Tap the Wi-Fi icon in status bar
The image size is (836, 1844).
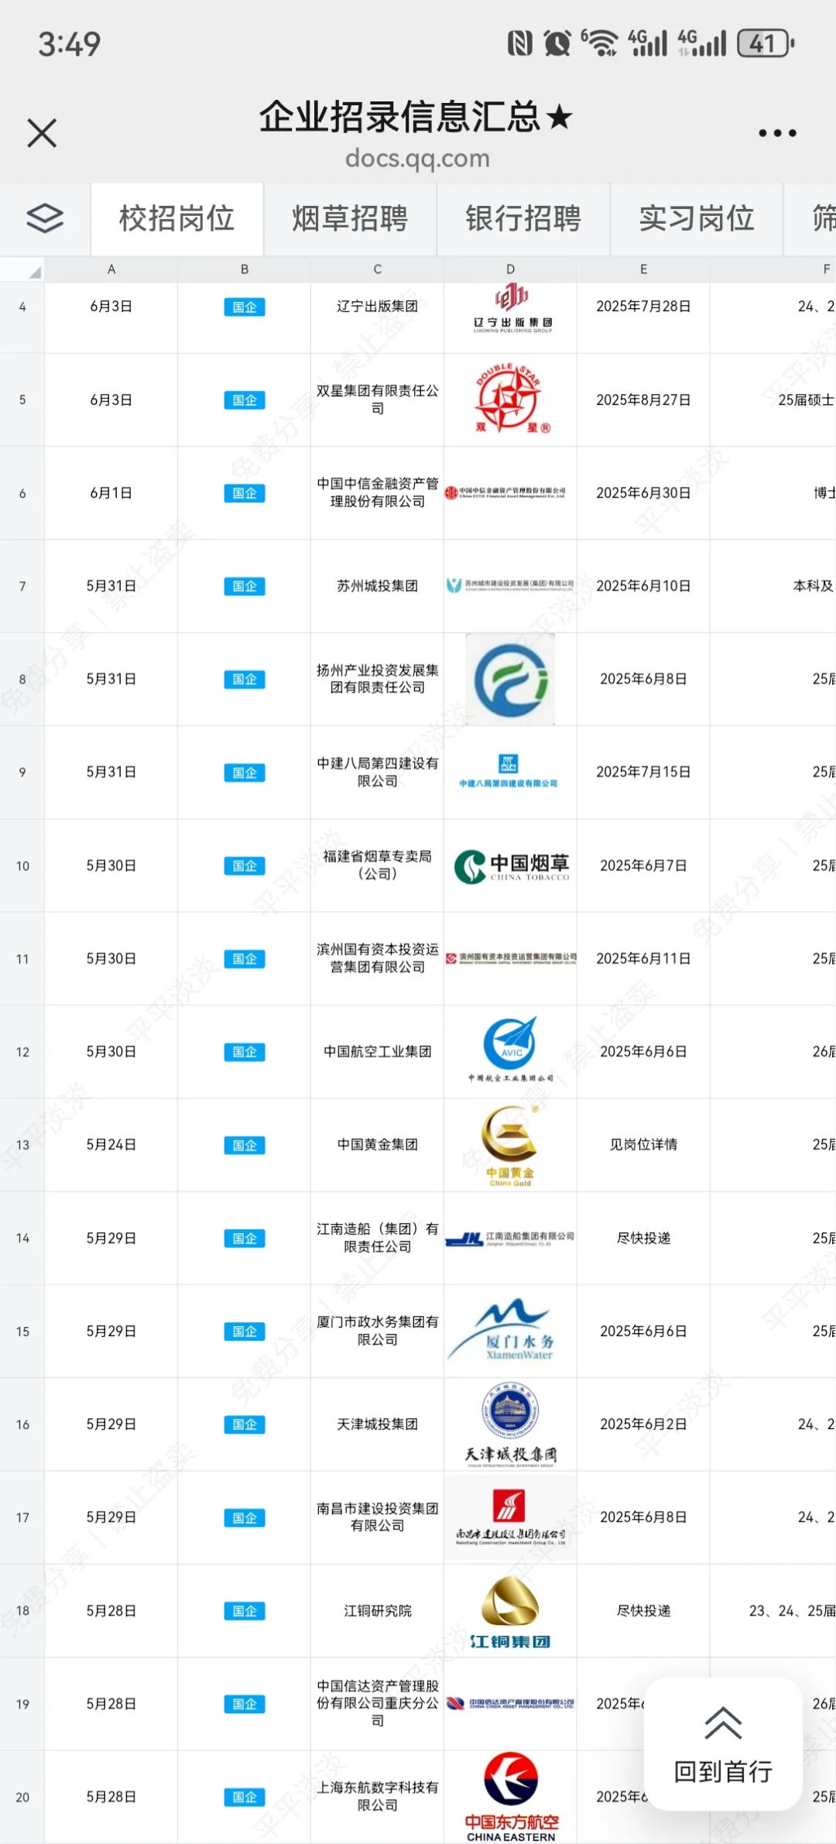coord(599,43)
